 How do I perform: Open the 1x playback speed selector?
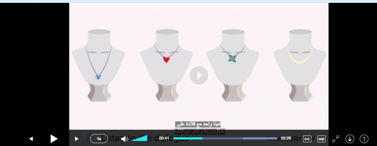(x=99, y=139)
